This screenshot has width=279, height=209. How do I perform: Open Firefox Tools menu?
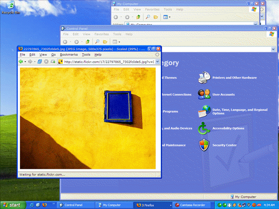pos(86,54)
